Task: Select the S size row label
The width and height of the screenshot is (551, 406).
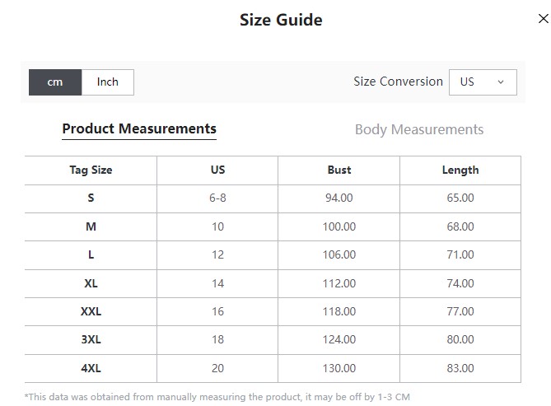Action: [x=91, y=198]
